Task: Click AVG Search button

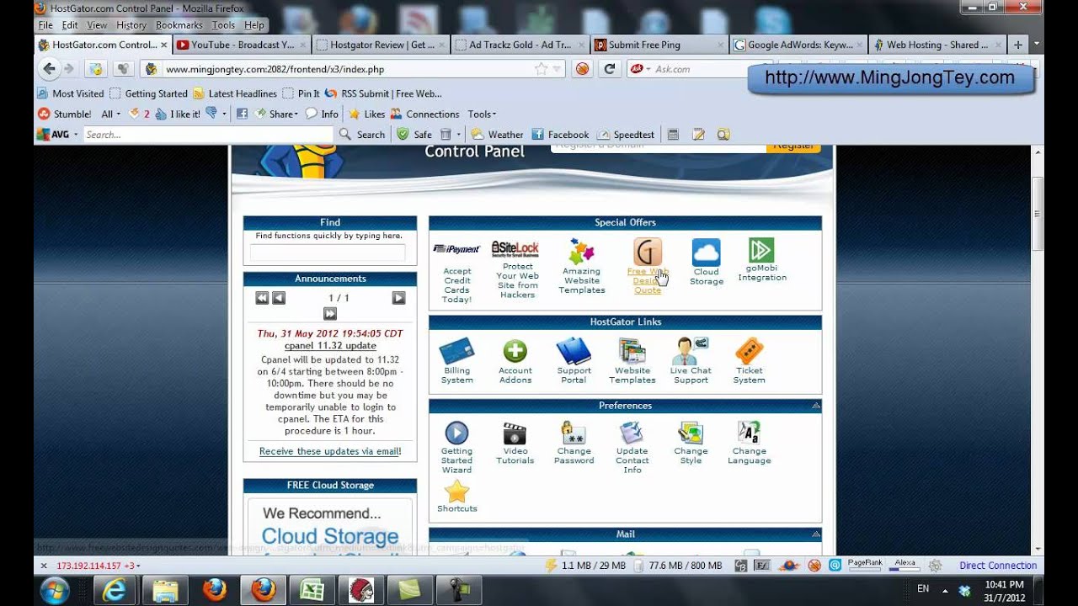Action: pyautogui.click(x=362, y=135)
